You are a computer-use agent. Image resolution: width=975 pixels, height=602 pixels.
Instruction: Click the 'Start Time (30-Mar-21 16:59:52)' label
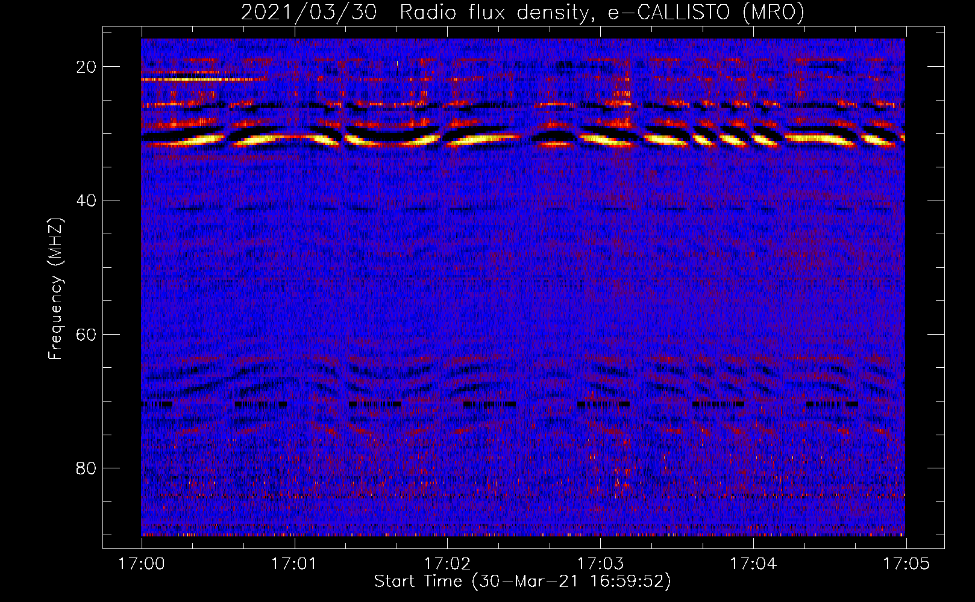[x=522, y=582]
